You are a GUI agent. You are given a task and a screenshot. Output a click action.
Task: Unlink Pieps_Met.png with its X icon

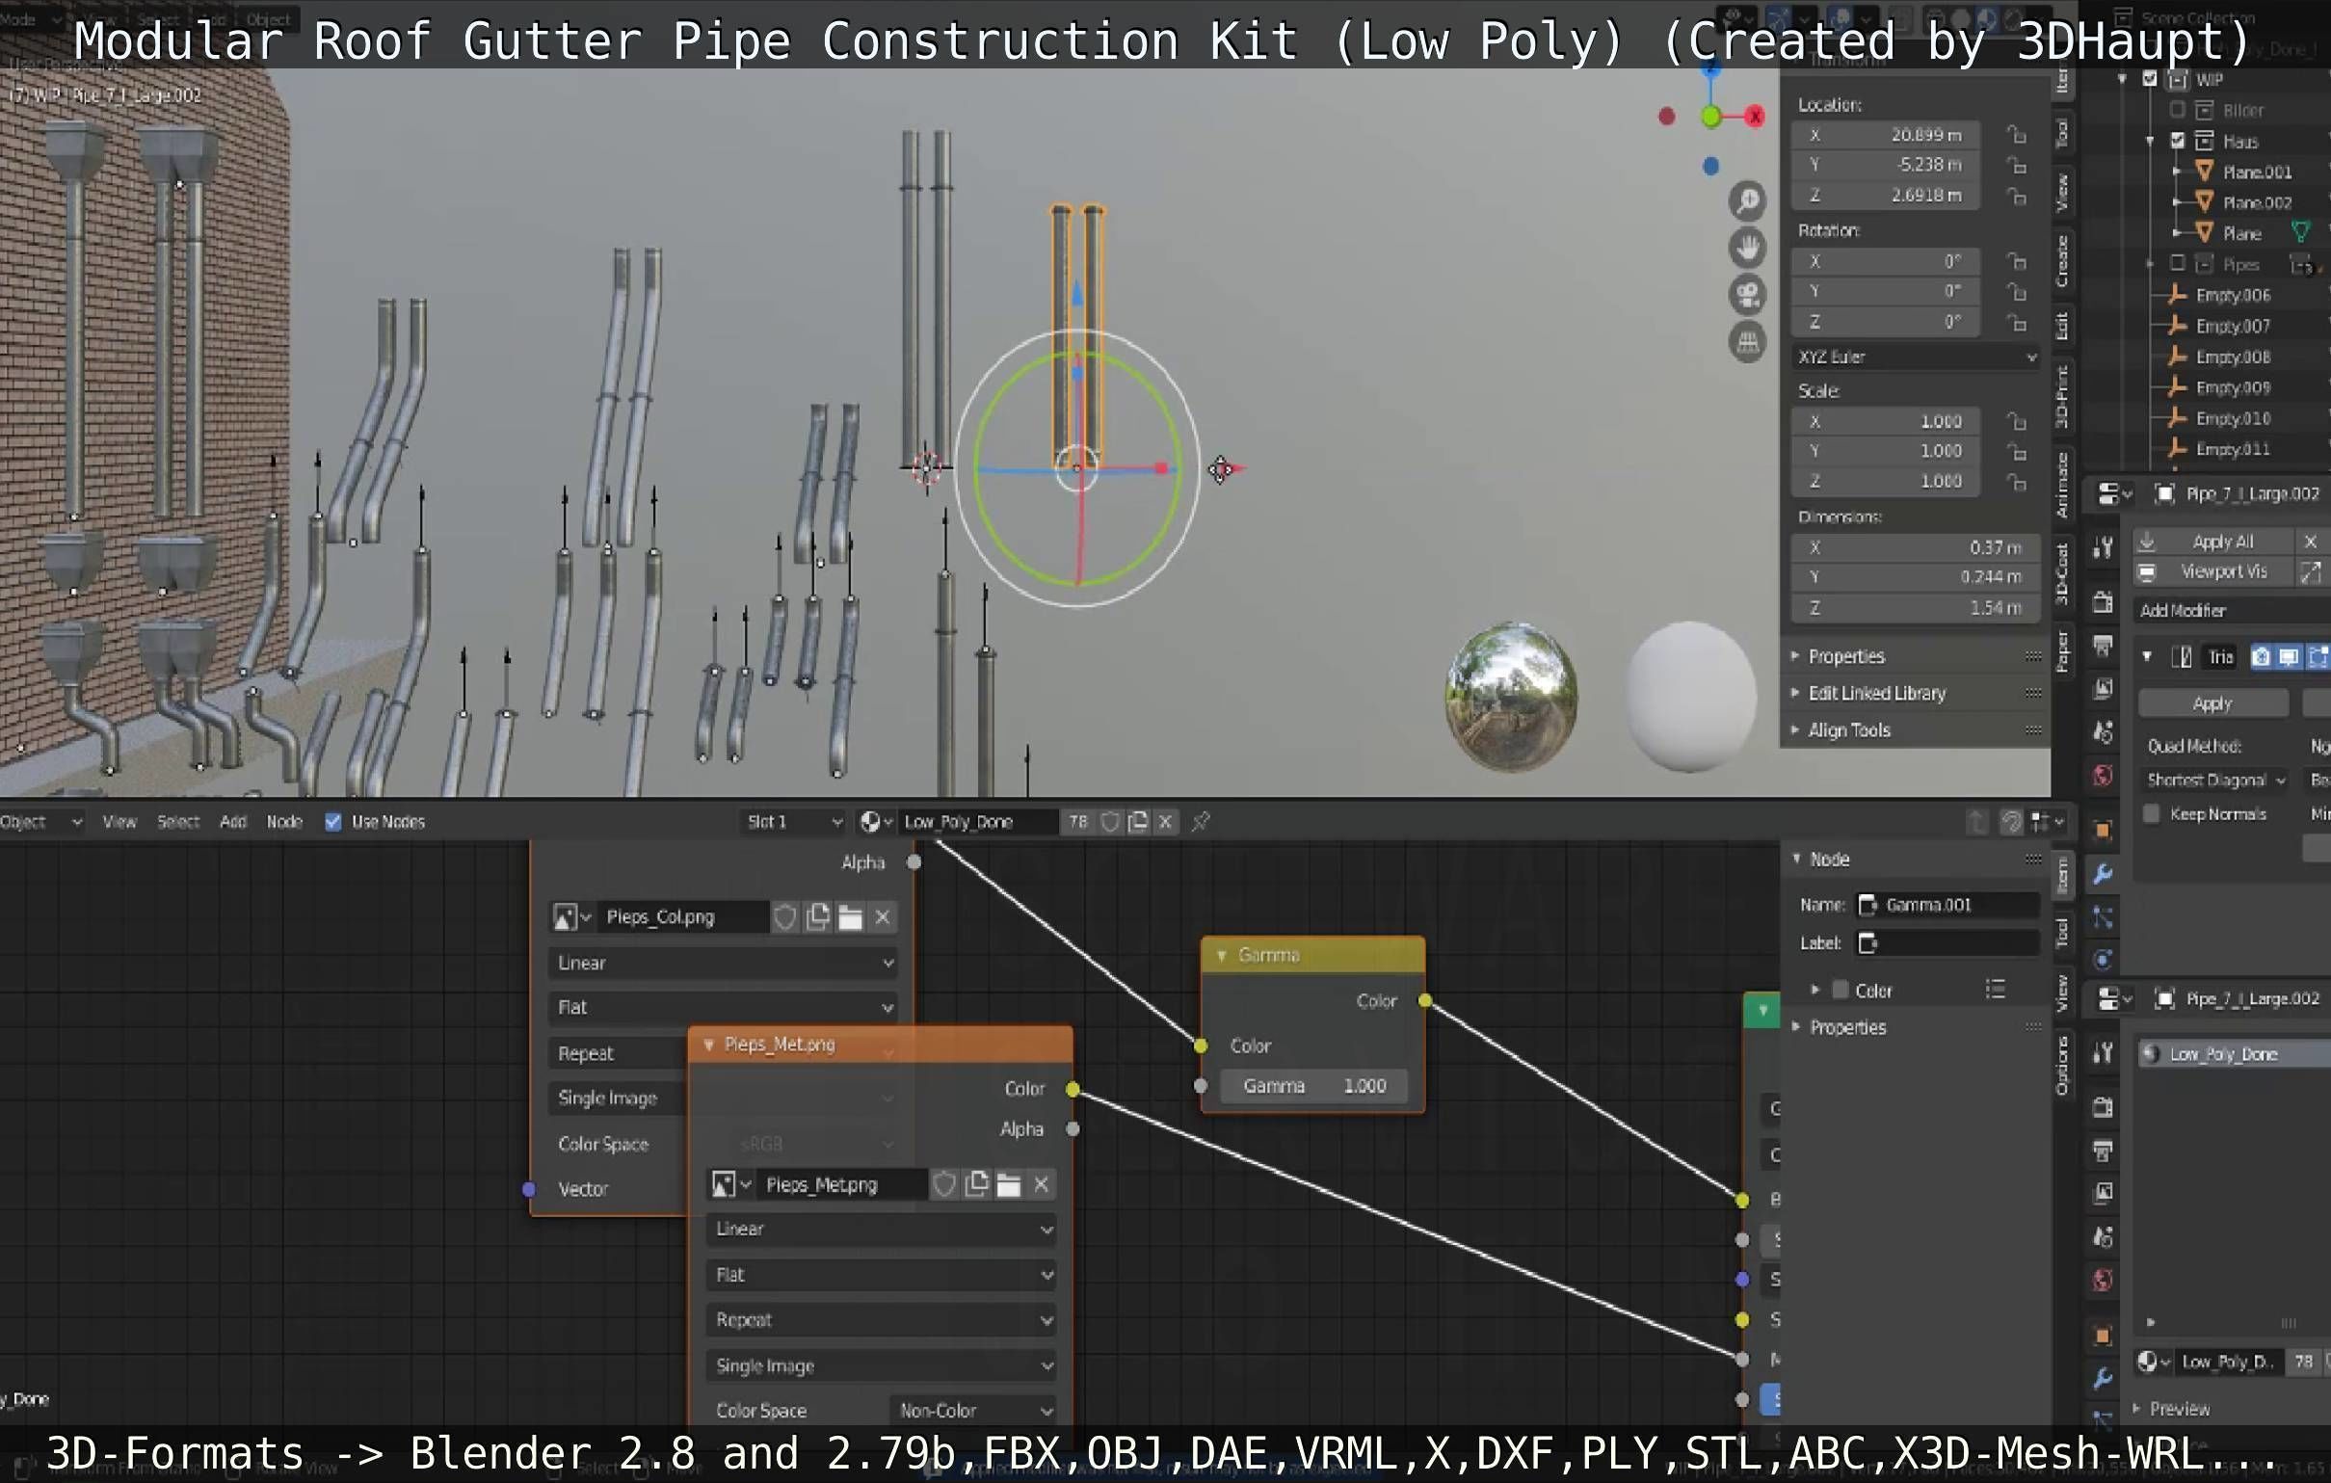1041,1184
